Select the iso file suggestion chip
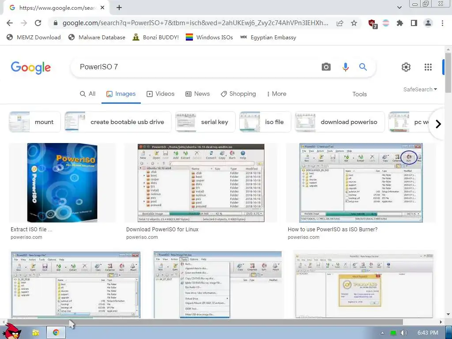 (265, 122)
